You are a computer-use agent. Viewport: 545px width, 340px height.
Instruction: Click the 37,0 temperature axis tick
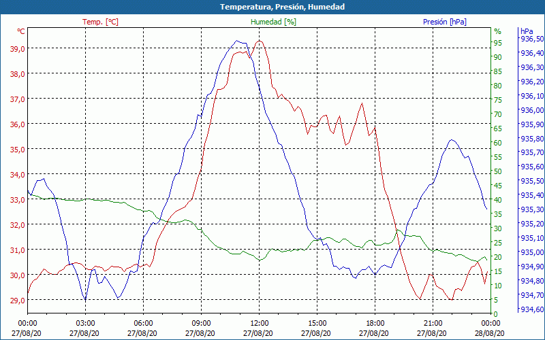tap(18, 99)
